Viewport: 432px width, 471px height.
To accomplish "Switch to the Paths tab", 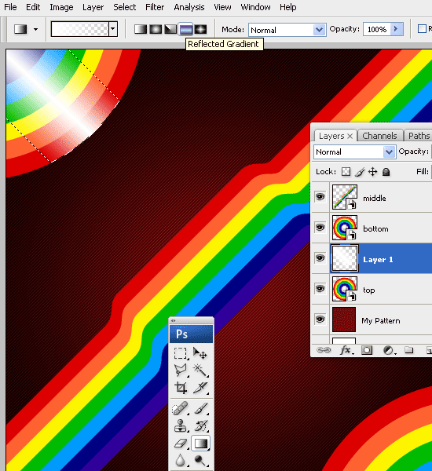I will [x=419, y=136].
